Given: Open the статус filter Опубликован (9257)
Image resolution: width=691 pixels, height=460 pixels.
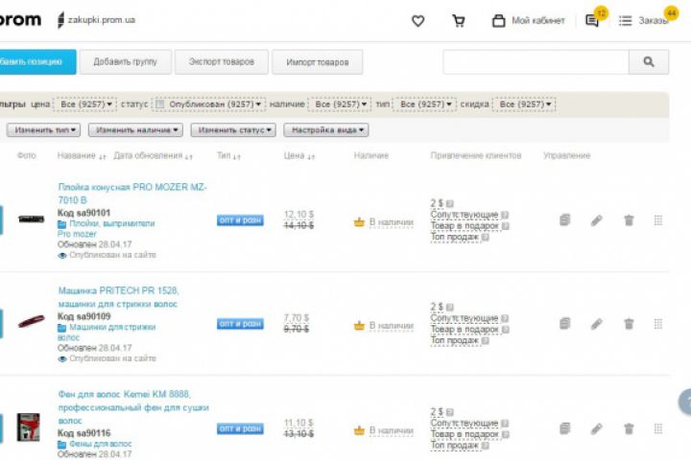Looking at the screenshot, I should click(215, 104).
